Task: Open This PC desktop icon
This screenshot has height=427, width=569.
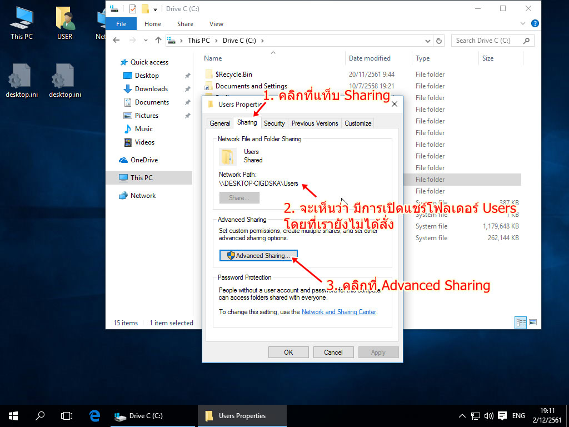Action: point(21,22)
